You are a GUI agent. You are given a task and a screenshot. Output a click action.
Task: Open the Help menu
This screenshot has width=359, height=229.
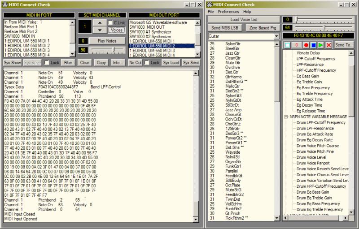click(x=247, y=11)
